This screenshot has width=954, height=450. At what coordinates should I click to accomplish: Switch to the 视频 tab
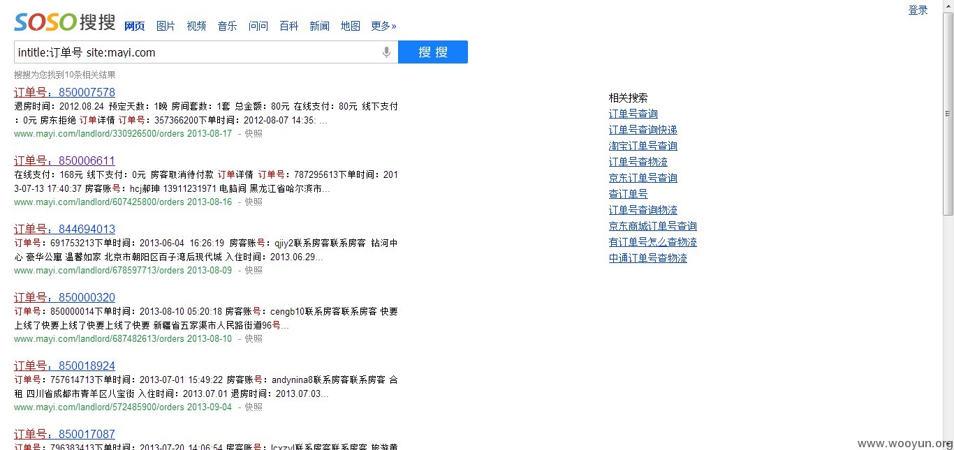pyautogui.click(x=196, y=26)
